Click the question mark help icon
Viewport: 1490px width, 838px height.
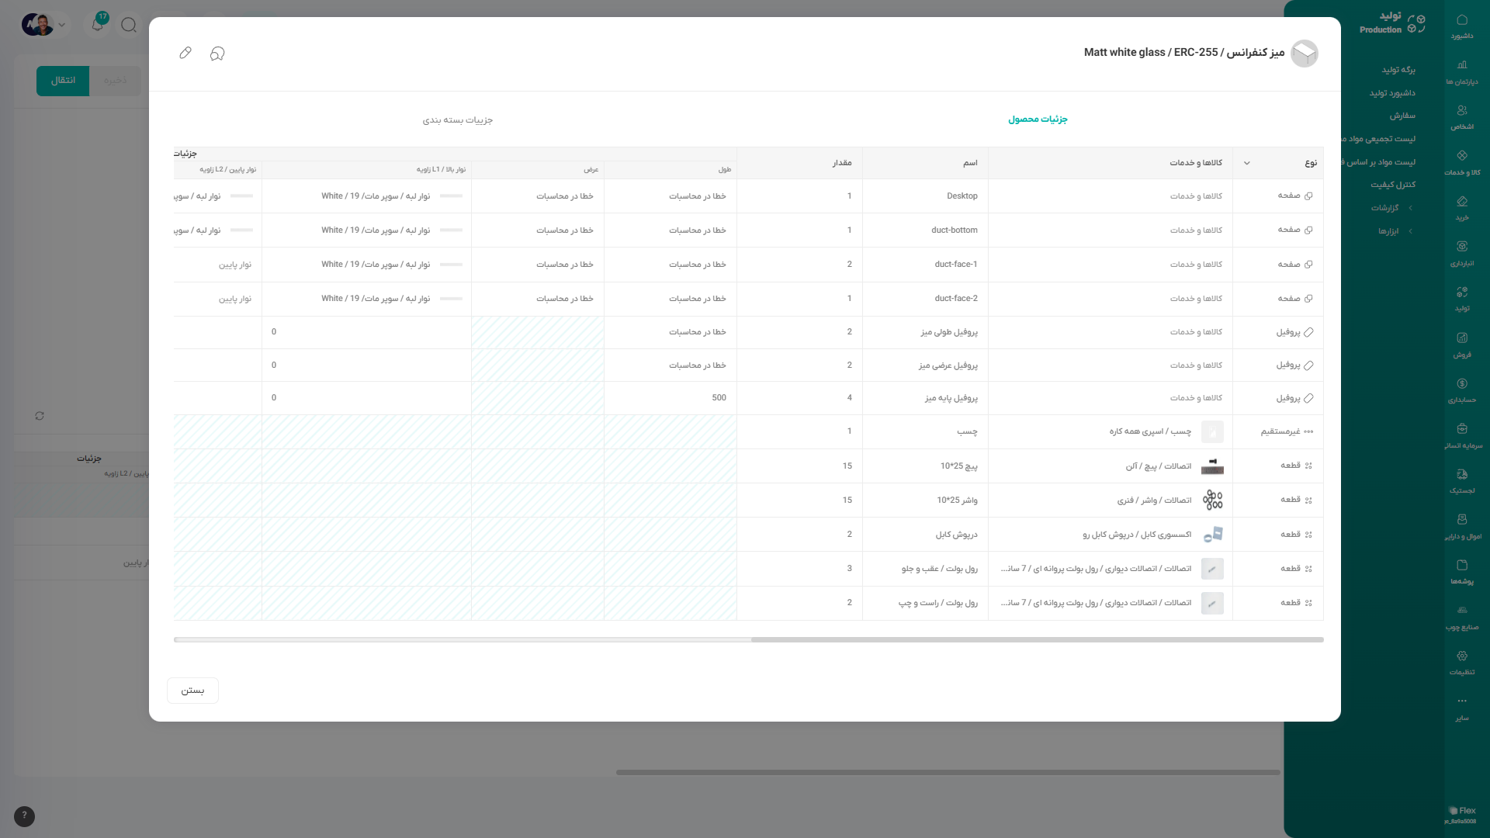tap(24, 815)
